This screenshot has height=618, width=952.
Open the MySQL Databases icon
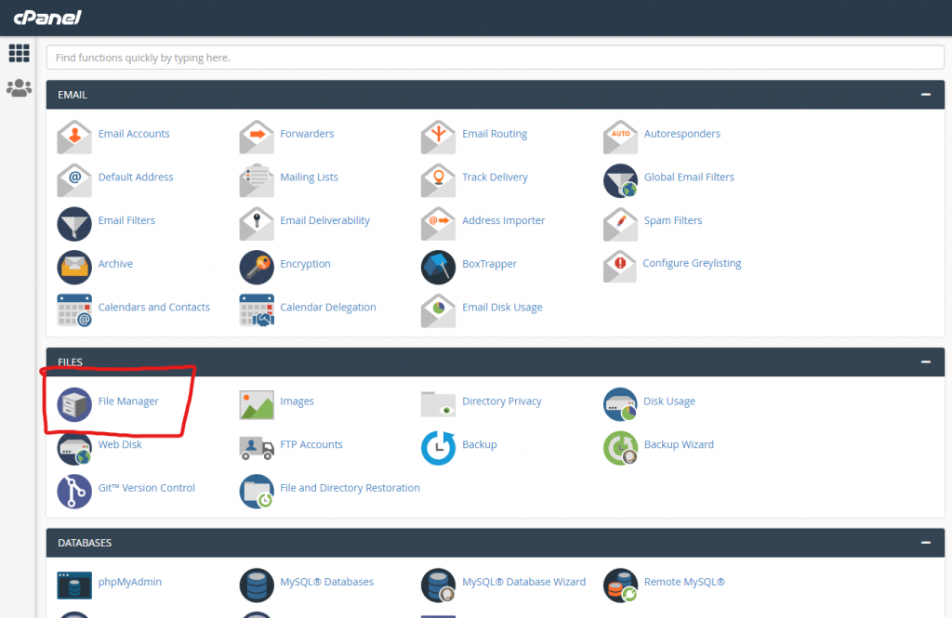(257, 585)
